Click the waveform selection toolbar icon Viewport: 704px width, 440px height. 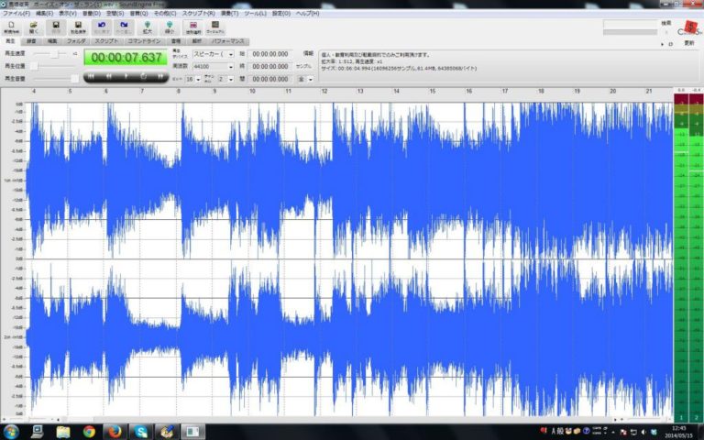[x=193, y=27]
